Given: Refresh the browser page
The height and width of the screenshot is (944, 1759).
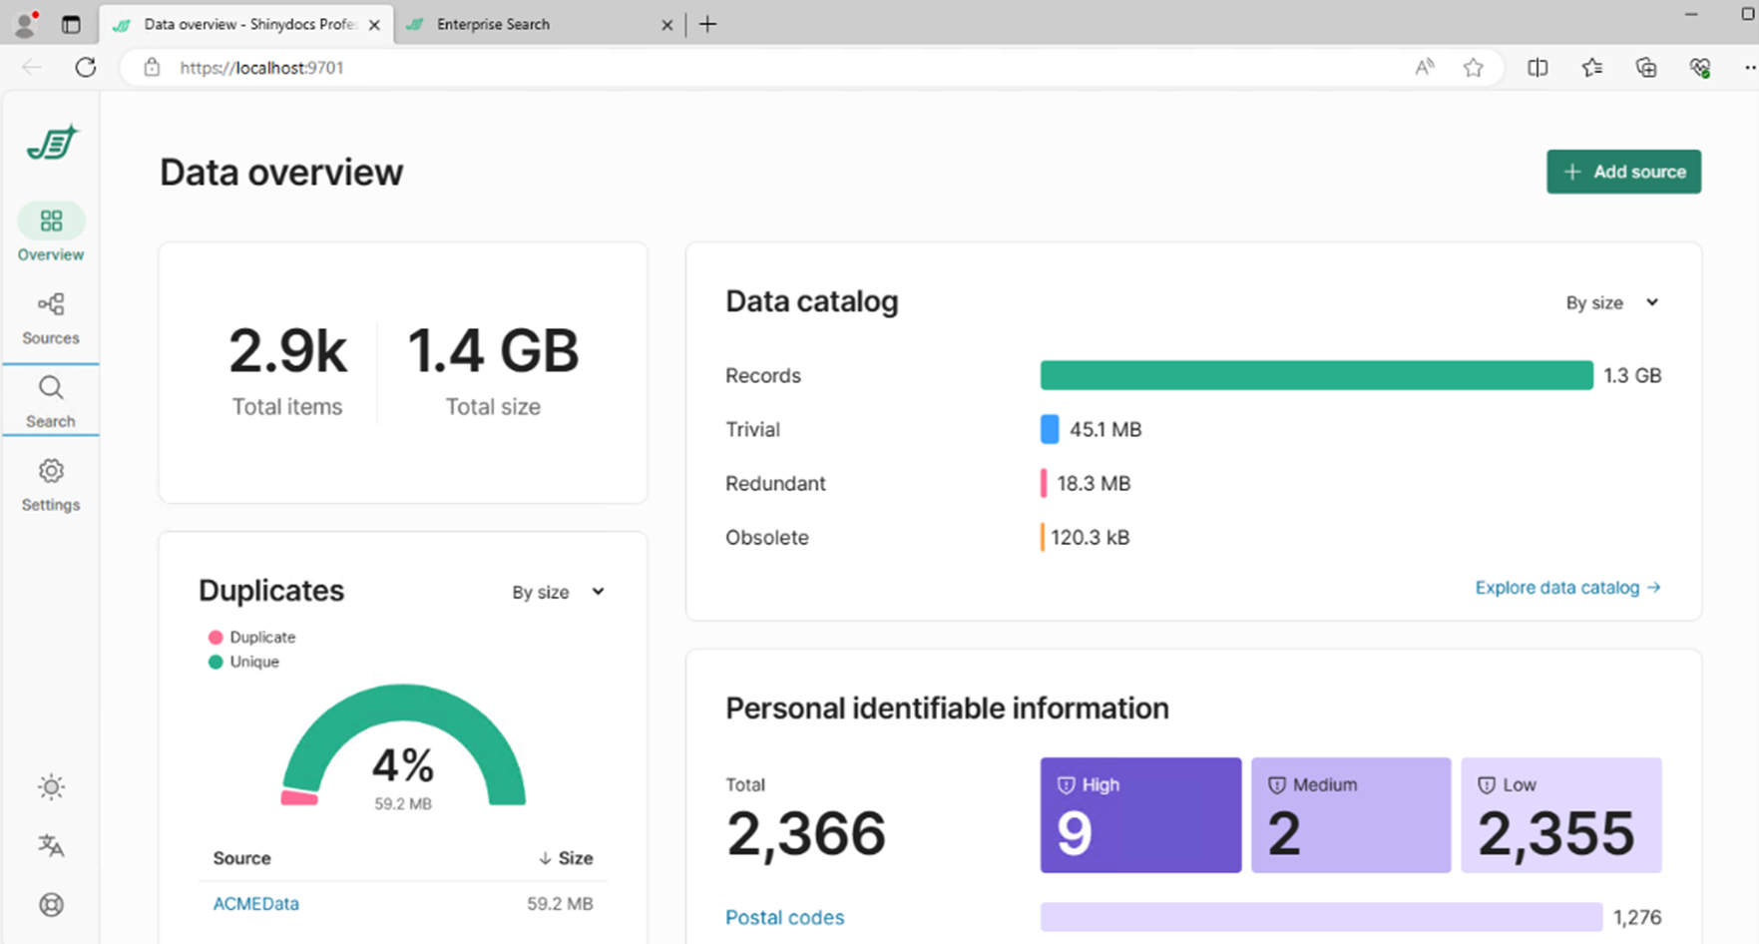Looking at the screenshot, I should click(x=86, y=68).
